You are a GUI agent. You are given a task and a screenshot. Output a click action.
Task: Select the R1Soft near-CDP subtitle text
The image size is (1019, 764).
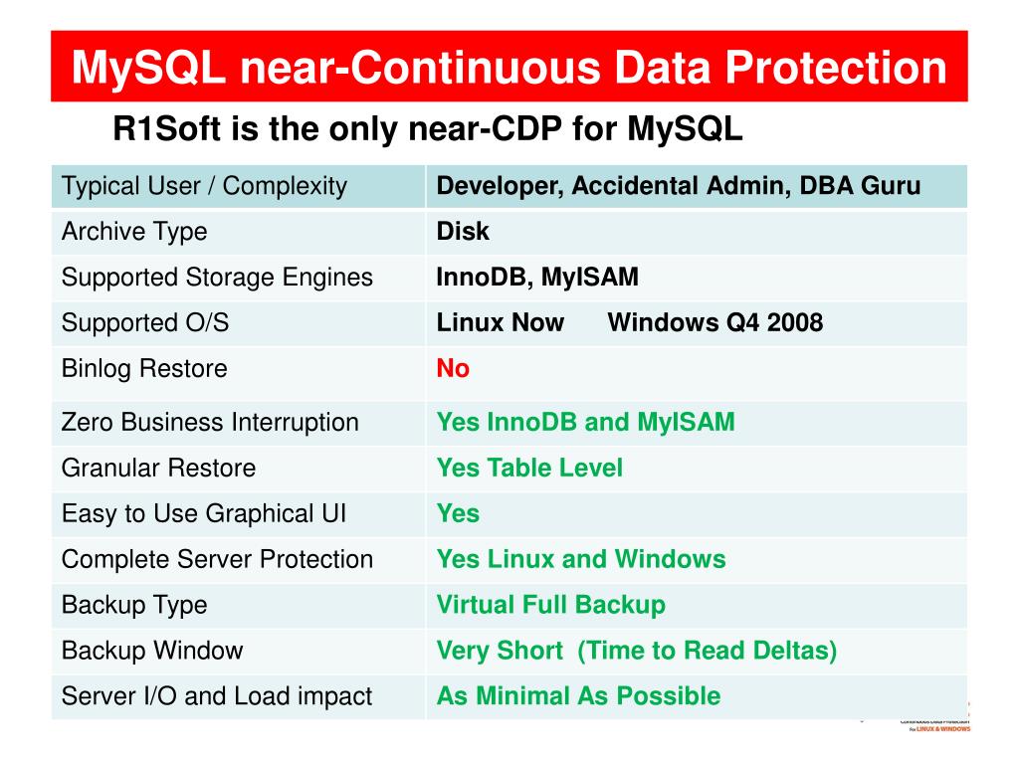pos(427,129)
